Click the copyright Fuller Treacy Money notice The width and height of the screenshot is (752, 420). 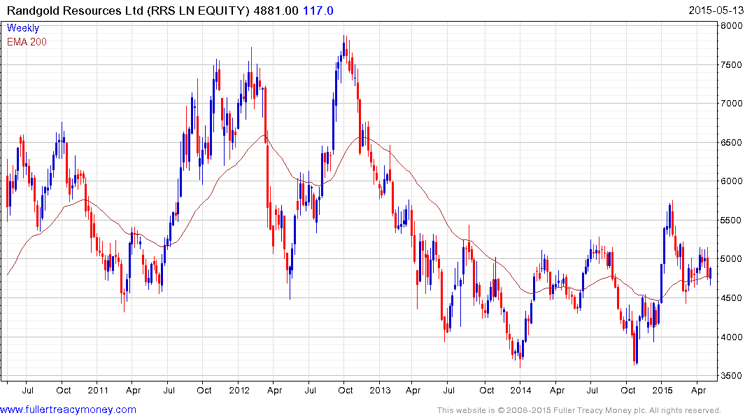[579, 410]
